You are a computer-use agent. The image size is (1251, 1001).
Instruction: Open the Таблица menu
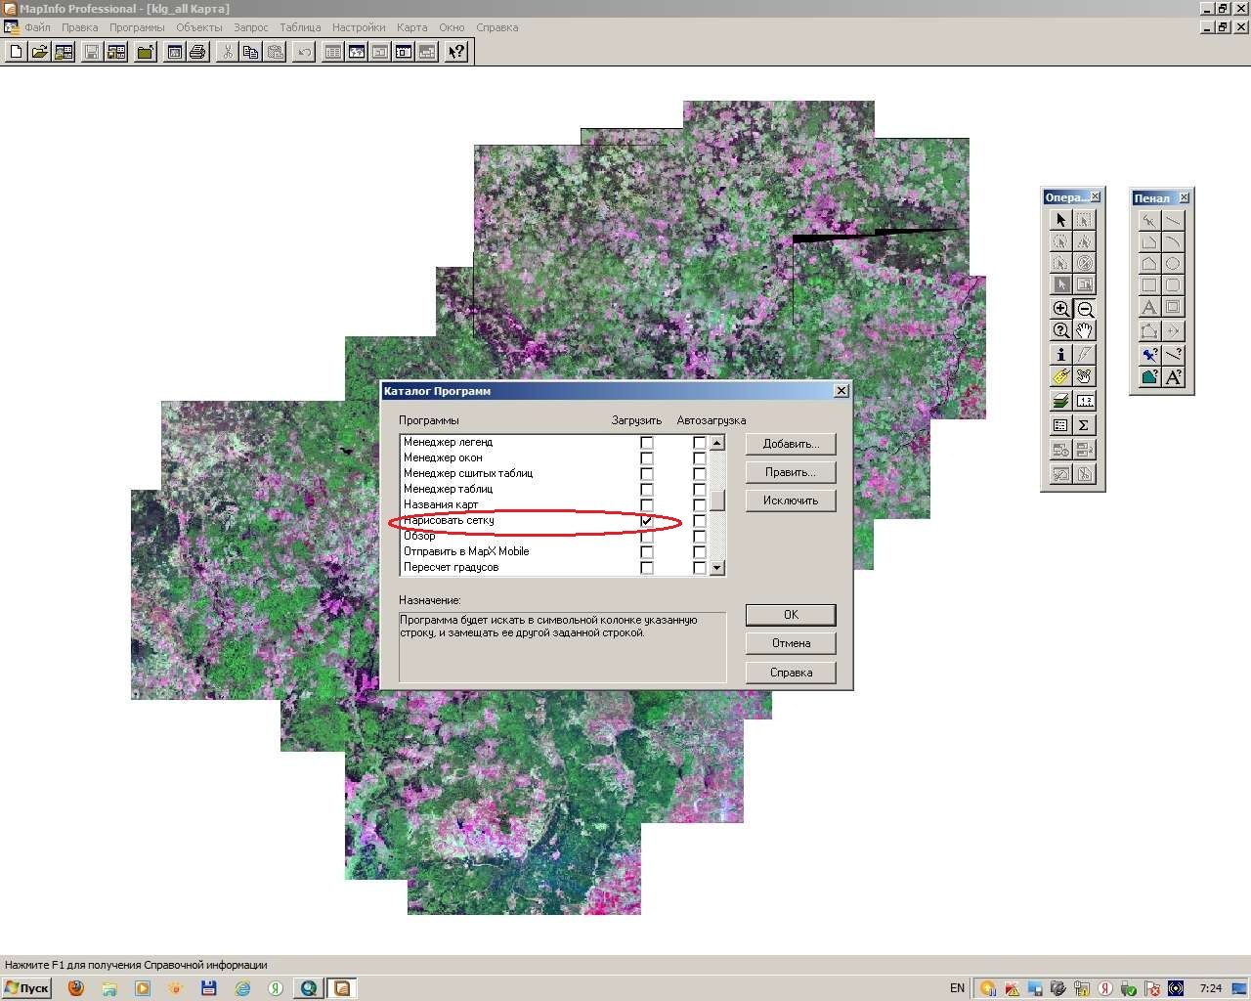tap(300, 27)
